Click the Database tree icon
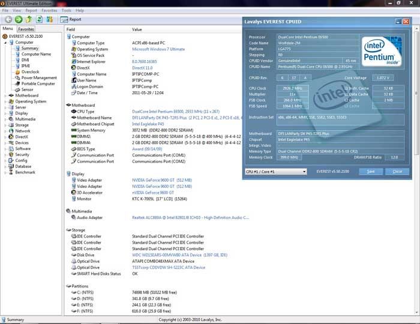This screenshot has height=324, width=420. pos(11,166)
